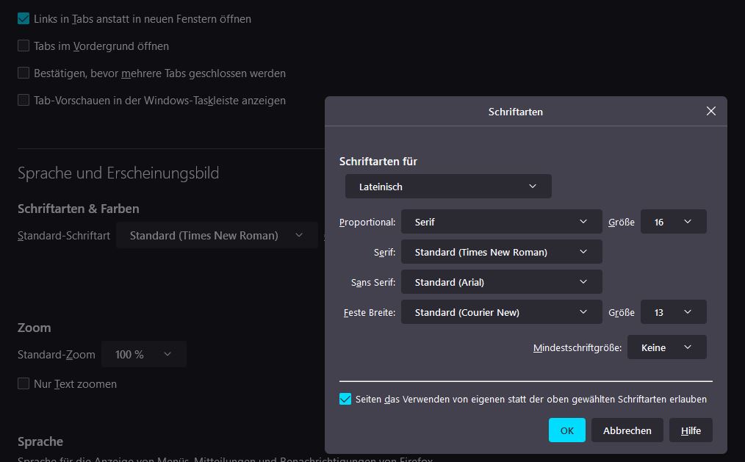Enable 'Tab-Vorschauen in der Windows-Taskleiste anzeigen'
Viewport: 745px width, 462px height.
[24, 100]
